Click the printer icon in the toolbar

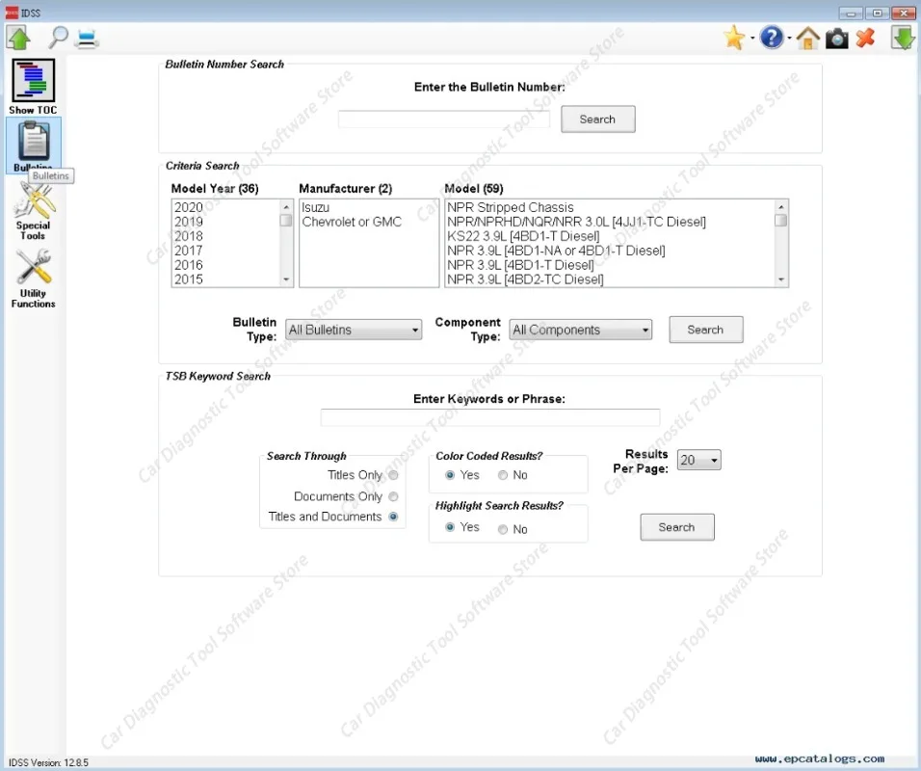tap(88, 39)
